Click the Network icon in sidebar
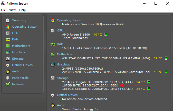 pos(7,84)
